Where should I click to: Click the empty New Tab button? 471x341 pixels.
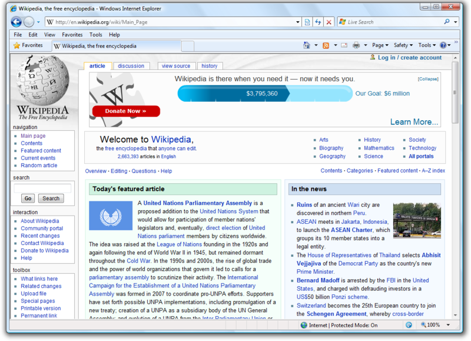point(188,47)
